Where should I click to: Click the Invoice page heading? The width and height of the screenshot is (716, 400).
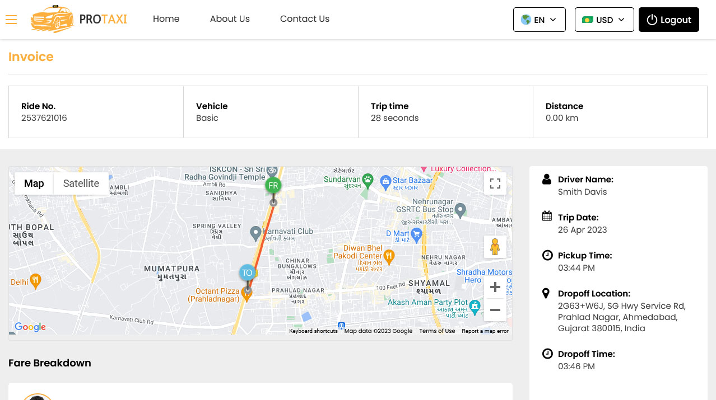point(31,57)
